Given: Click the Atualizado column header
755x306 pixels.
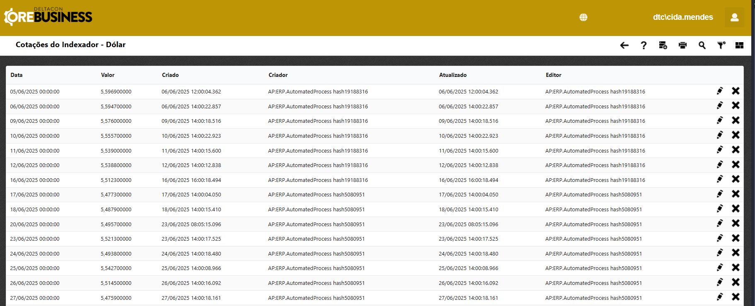Looking at the screenshot, I should click(453, 75).
